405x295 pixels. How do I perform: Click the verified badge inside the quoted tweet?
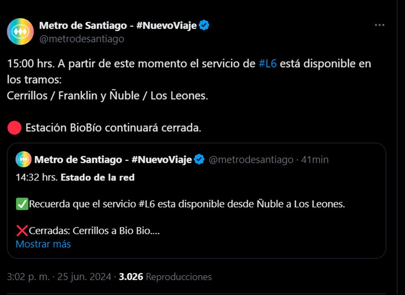[199, 160]
